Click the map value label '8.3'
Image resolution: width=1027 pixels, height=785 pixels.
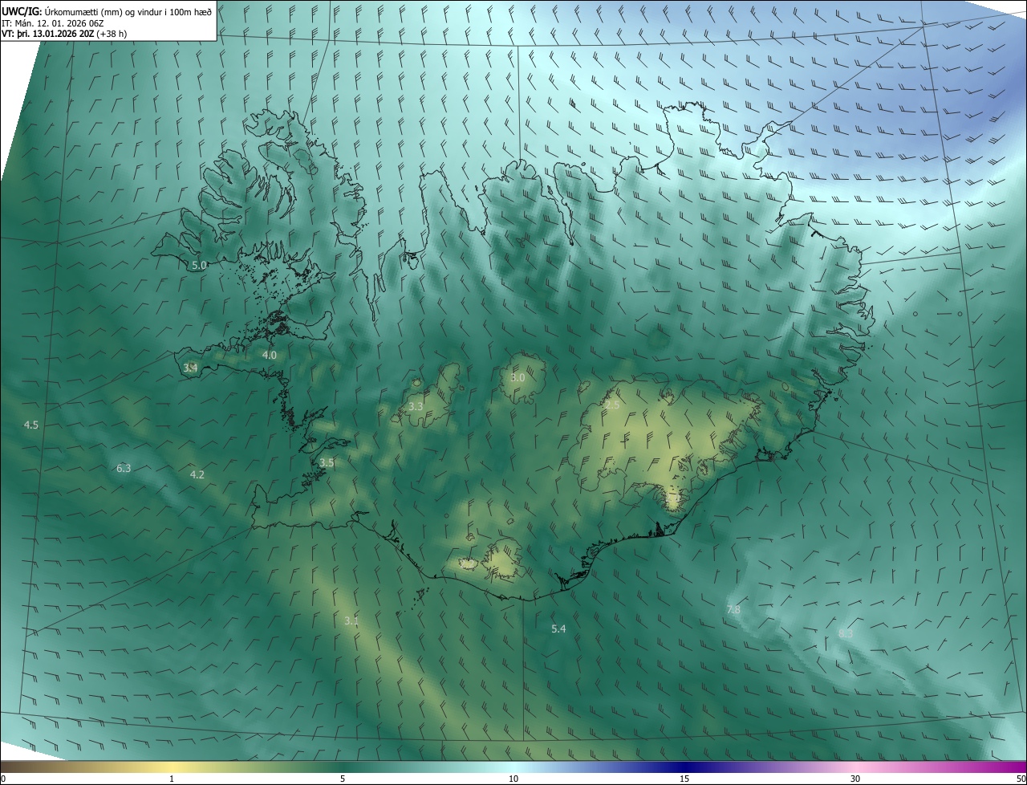pyautogui.click(x=846, y=633)
